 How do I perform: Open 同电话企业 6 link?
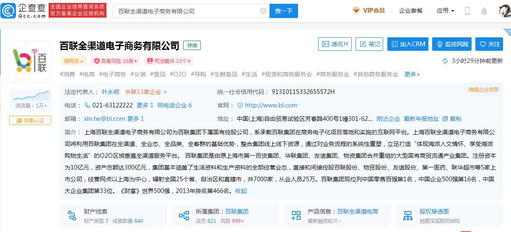pos(175,105)
